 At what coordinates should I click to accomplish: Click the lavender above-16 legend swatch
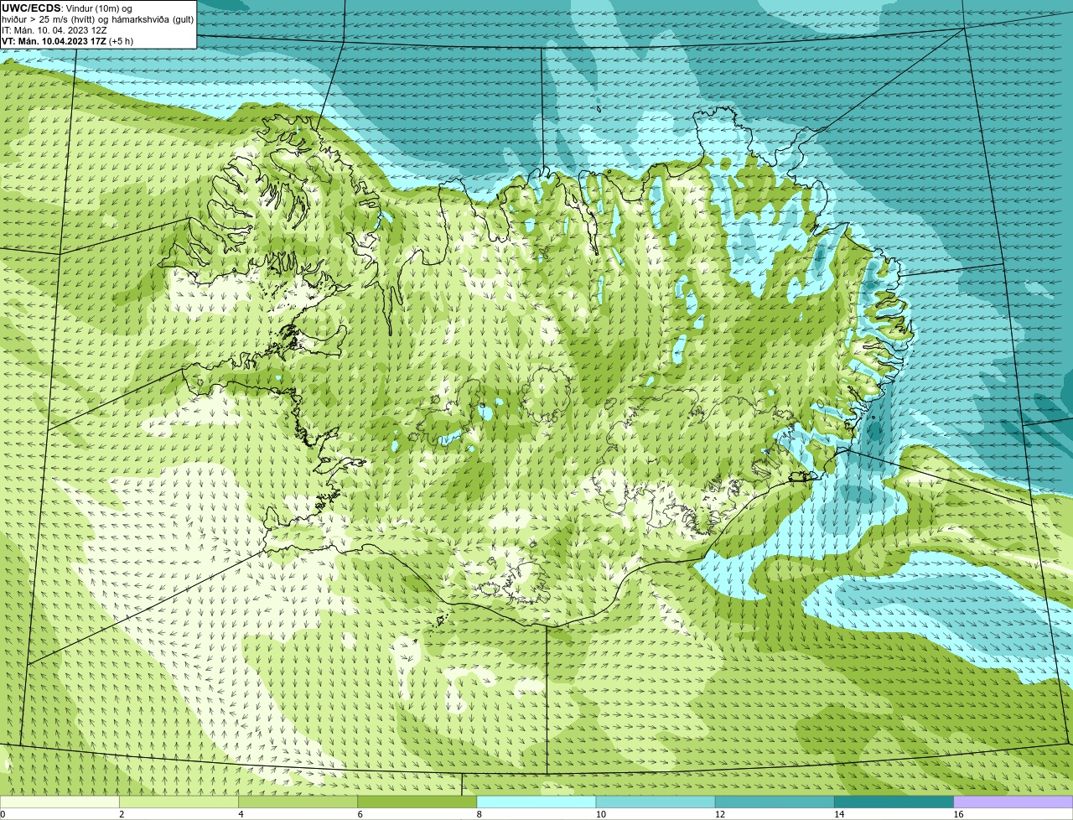coord(1013,802)
